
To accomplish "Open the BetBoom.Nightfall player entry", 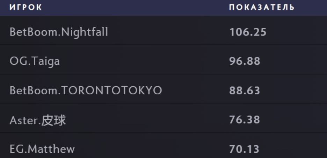I will [x=59, y=32].
